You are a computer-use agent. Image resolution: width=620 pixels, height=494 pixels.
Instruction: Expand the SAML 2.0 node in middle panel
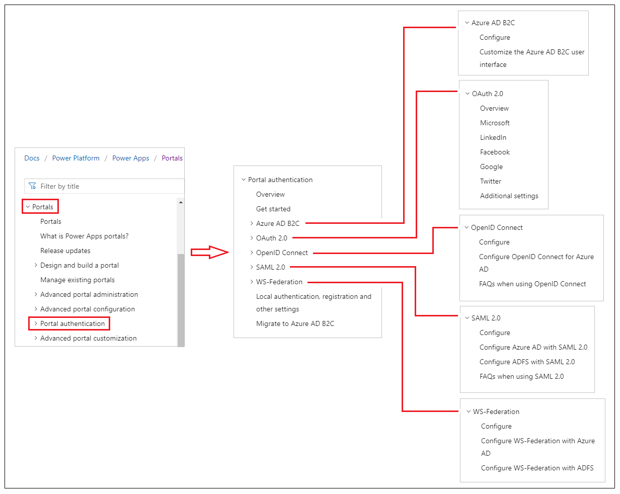click(252, 267)
